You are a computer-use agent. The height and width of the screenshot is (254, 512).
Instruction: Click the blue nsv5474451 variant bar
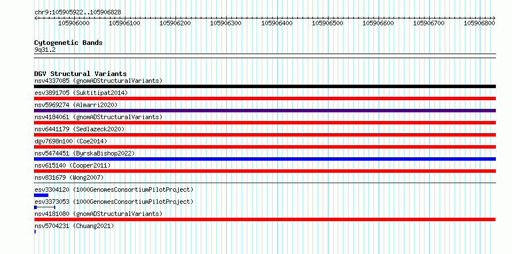tap(265, 159)
